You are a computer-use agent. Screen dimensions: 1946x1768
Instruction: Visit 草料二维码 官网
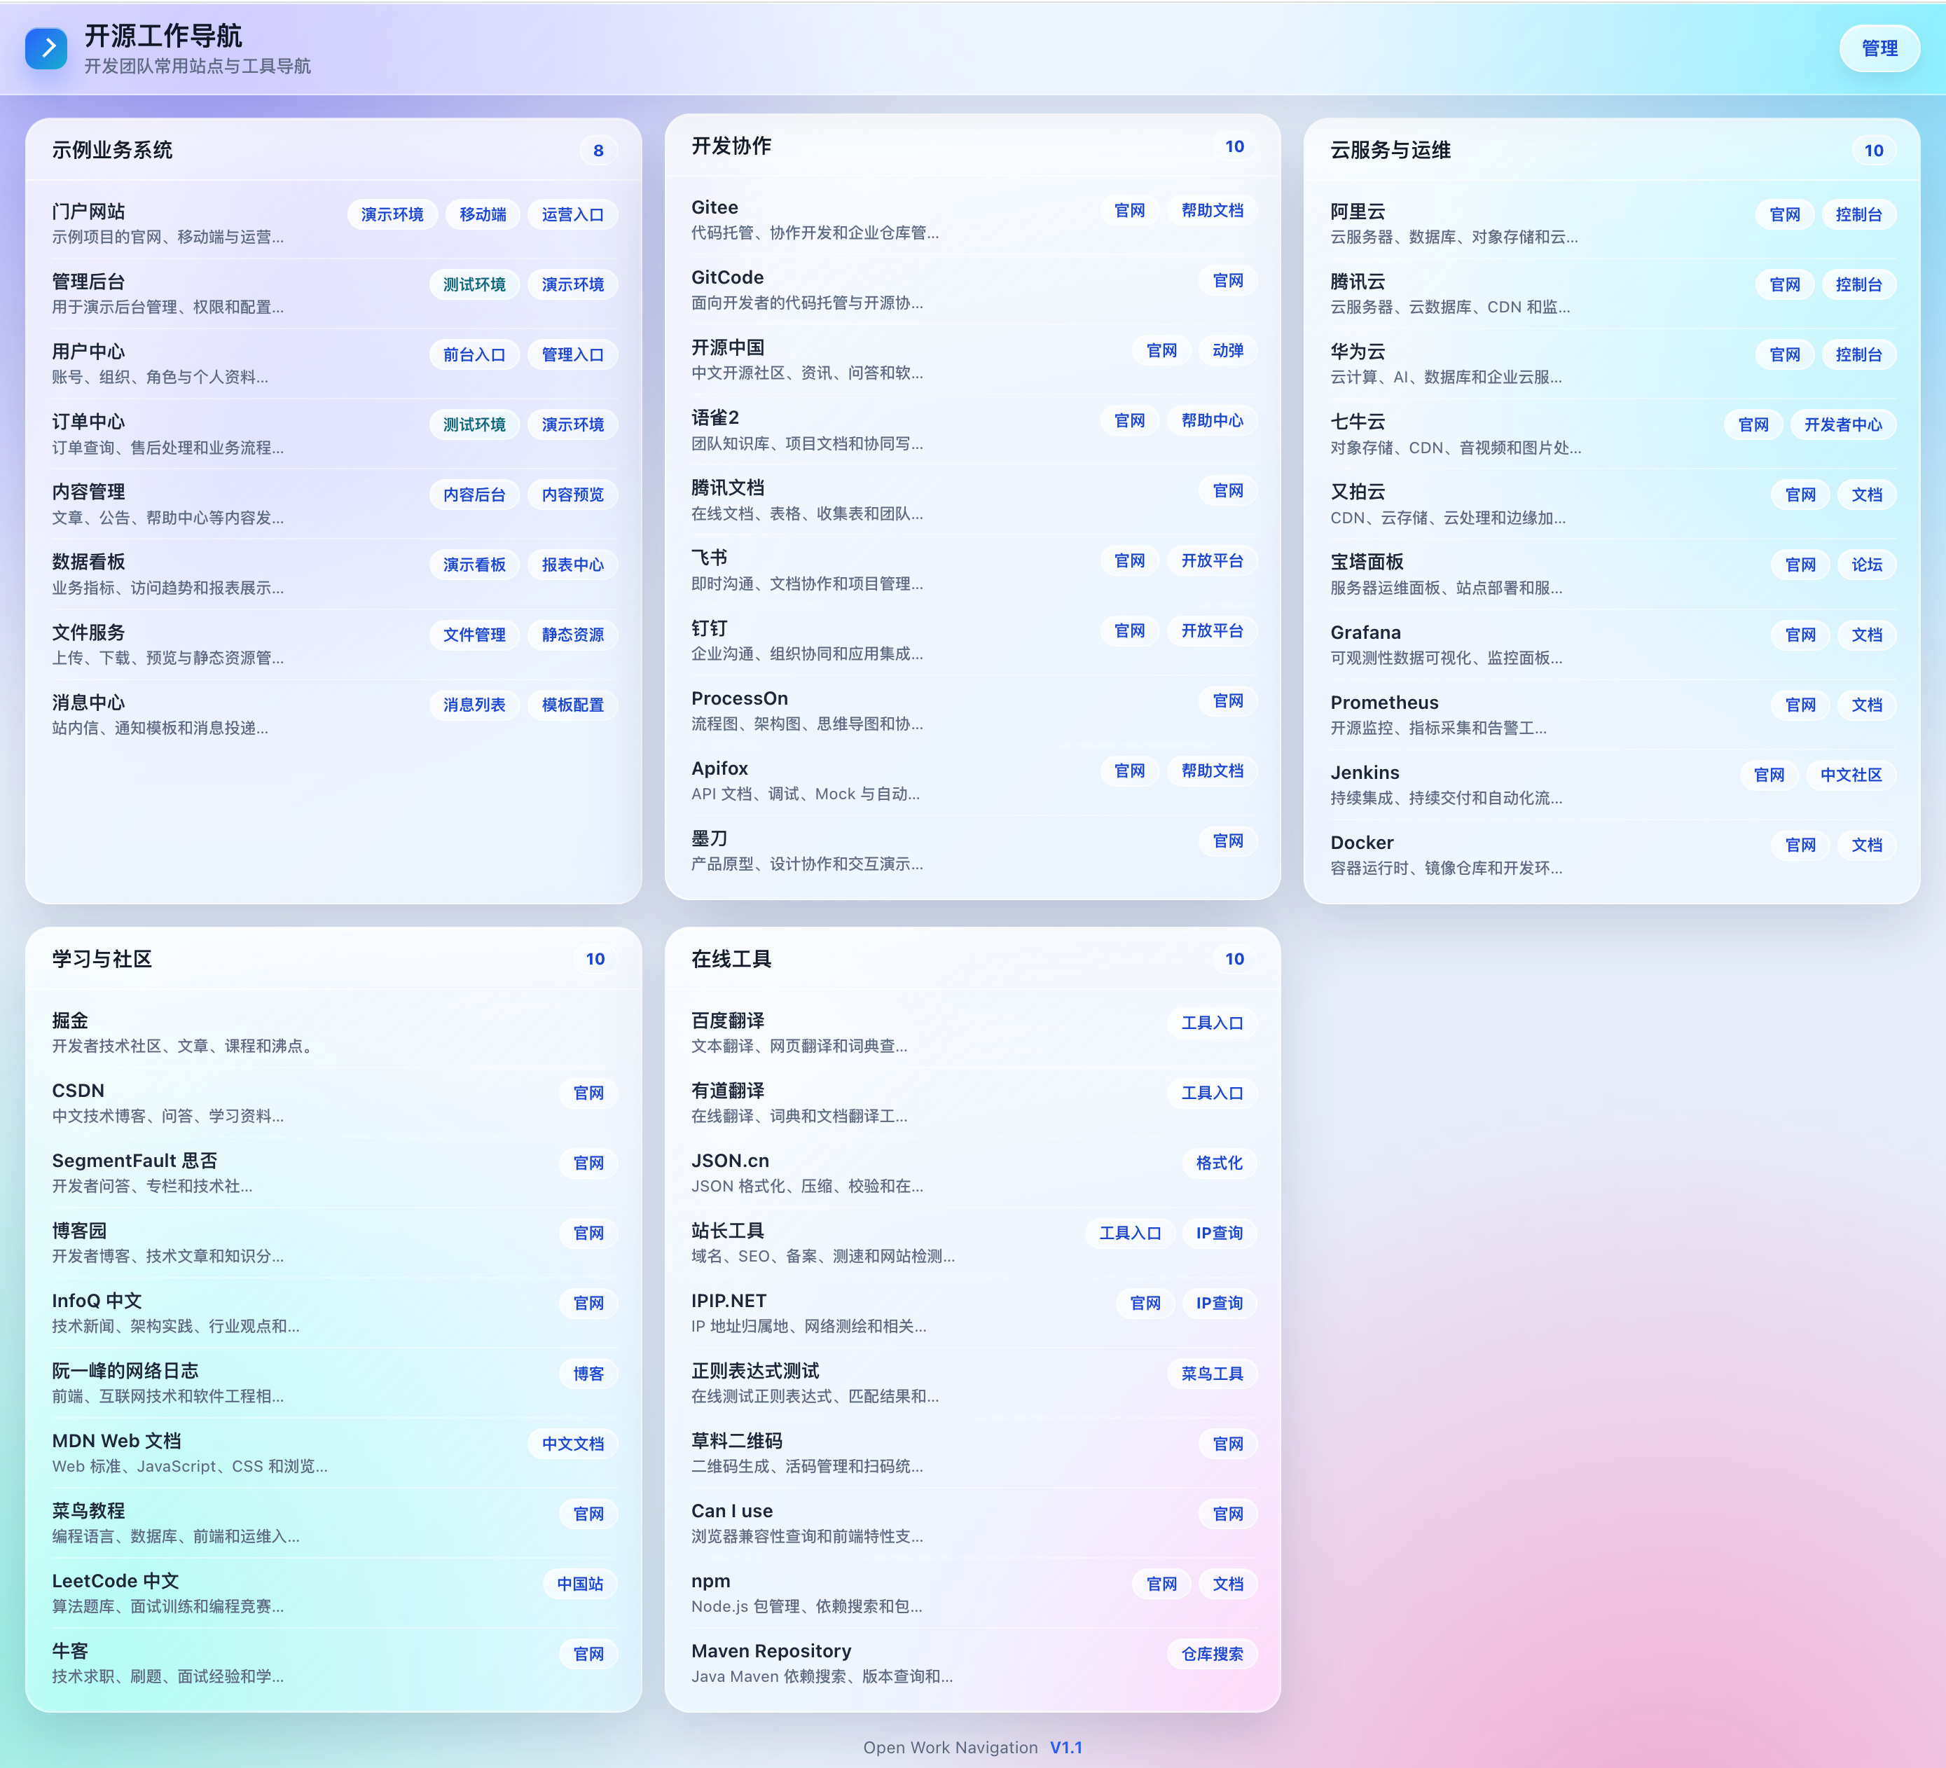pyautogui.click(x=1228, y=1444)
